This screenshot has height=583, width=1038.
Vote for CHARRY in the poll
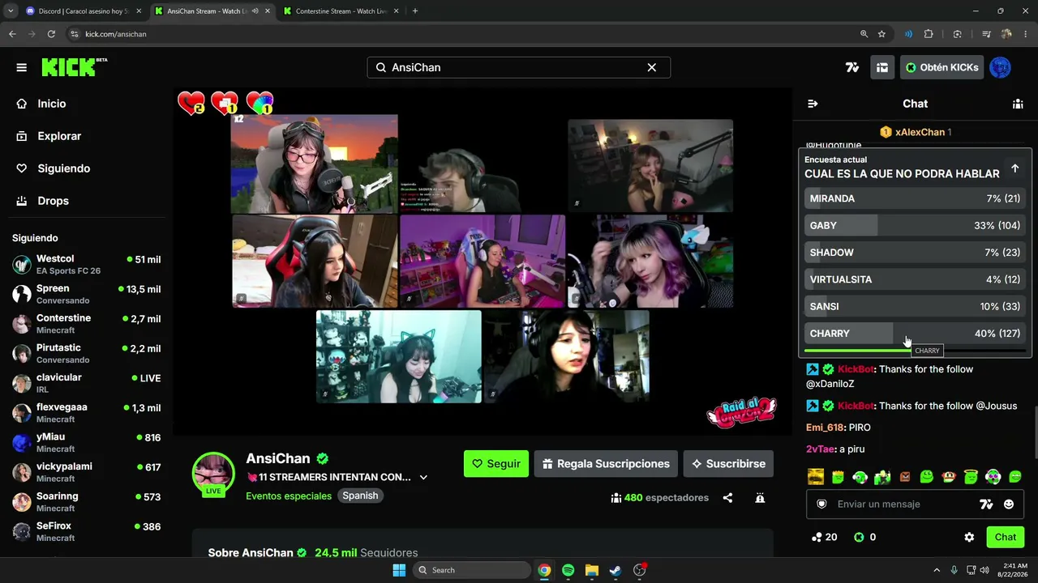click(915, 334)
